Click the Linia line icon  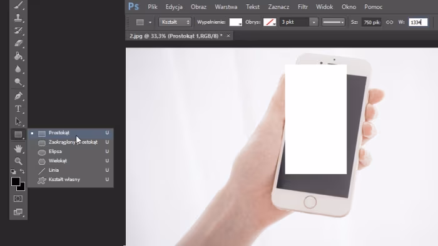tap(42, 170)
